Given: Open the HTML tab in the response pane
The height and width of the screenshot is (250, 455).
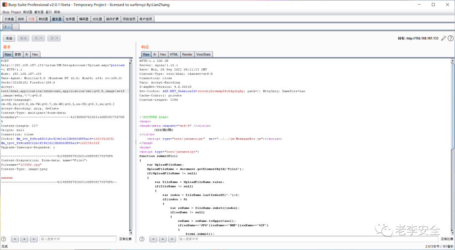Looking at the screenshot, I should (x=174, y=54).
